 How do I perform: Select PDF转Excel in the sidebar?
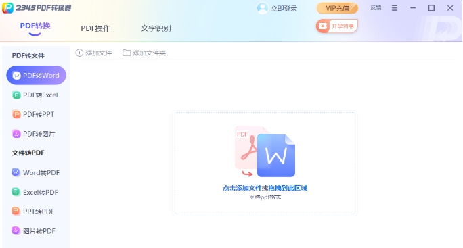pyautogui.click(x=36, y=95)
